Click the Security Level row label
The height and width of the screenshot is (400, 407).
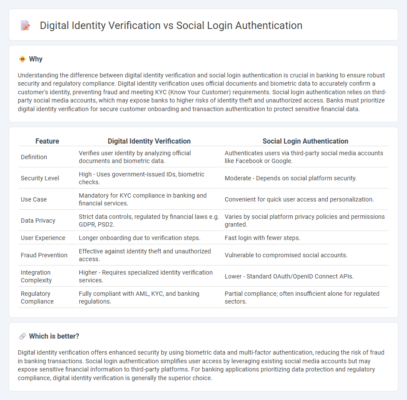40,178
